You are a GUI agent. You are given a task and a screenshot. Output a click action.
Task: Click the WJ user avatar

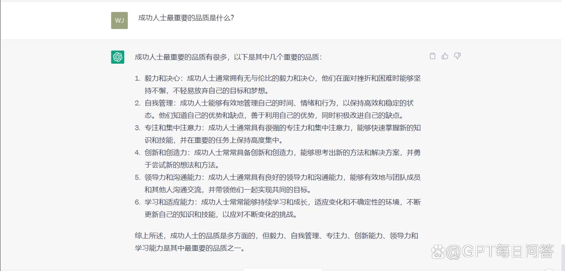119,20
